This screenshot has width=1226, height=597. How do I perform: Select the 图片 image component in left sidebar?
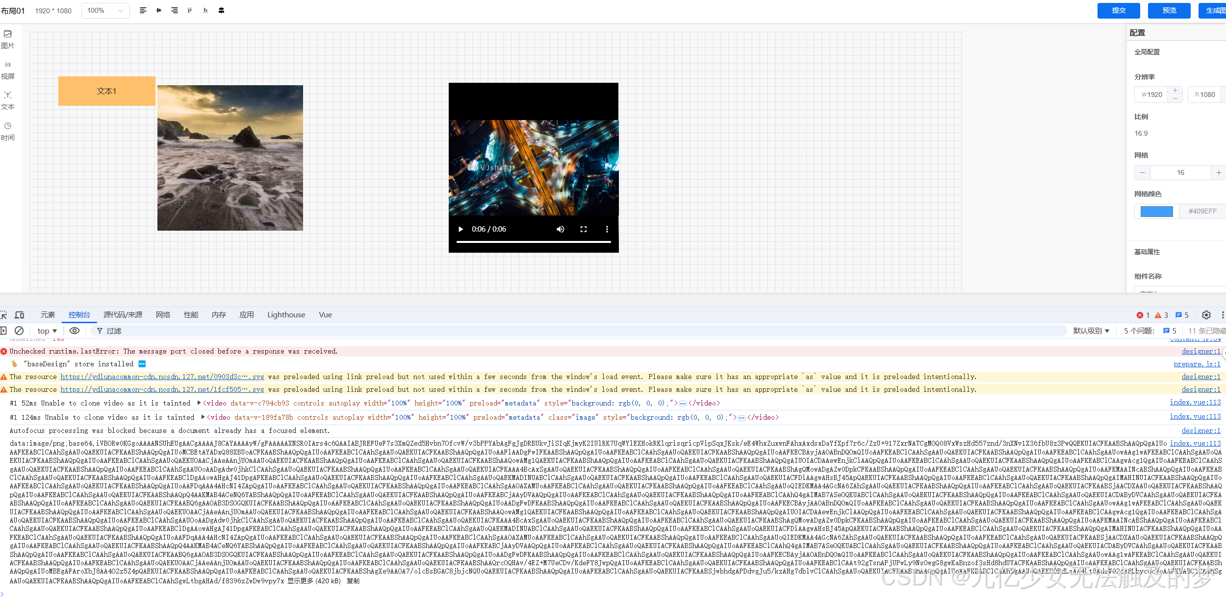pos(8,39)
